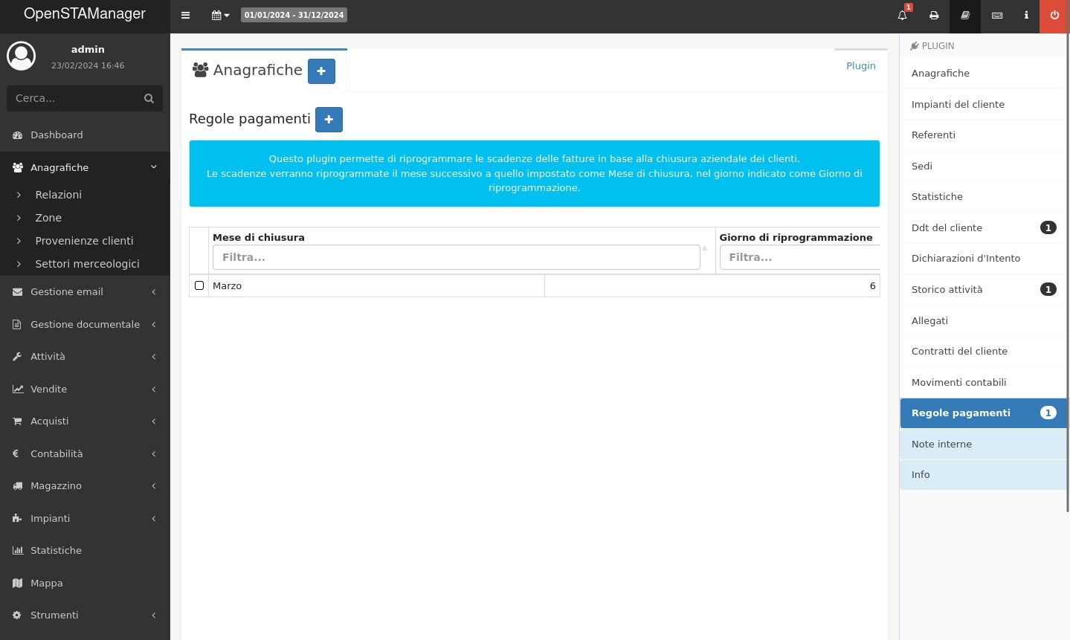Check the Marzo row checkbox
1070x640 pixels.
point(199,285)
